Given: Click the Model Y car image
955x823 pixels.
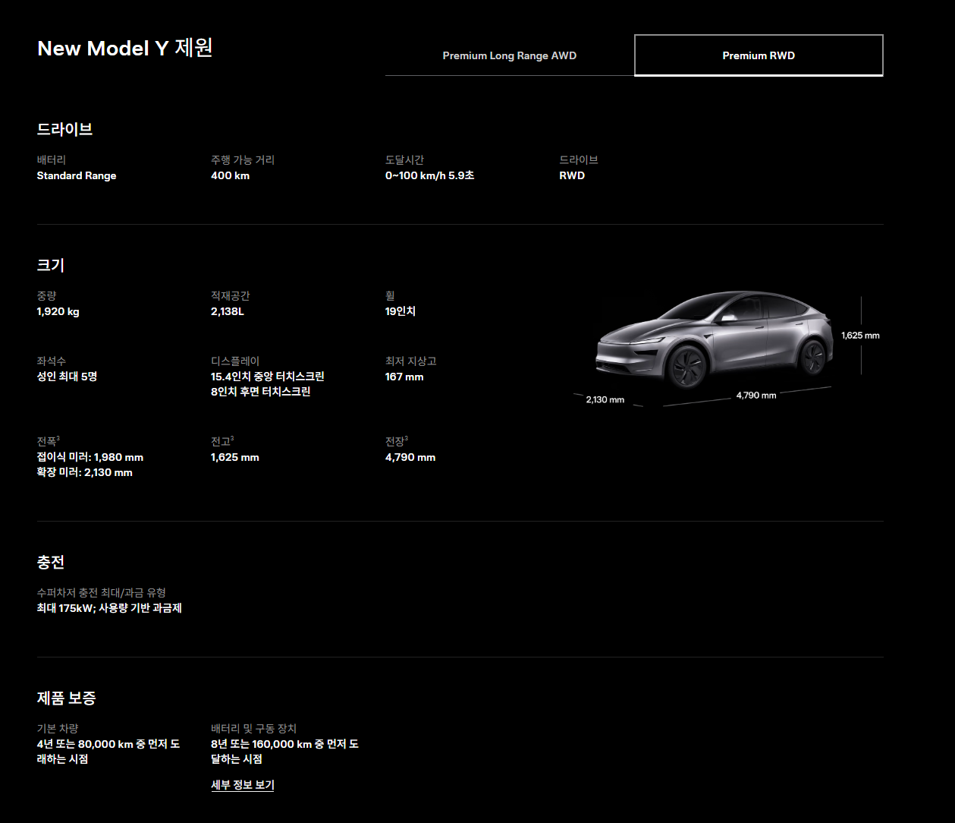Looking at the screenshot, I should (715, 340).
